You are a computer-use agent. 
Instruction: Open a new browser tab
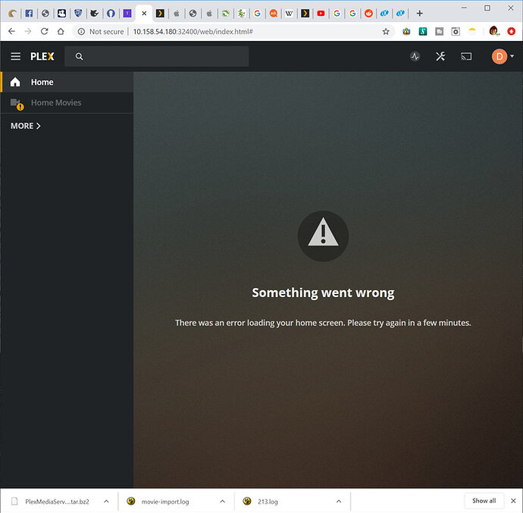pos(420,14)
